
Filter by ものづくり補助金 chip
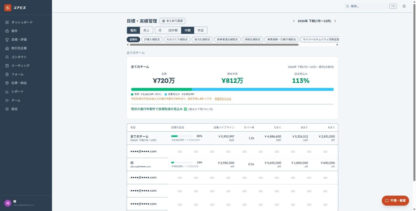point(177,40)
